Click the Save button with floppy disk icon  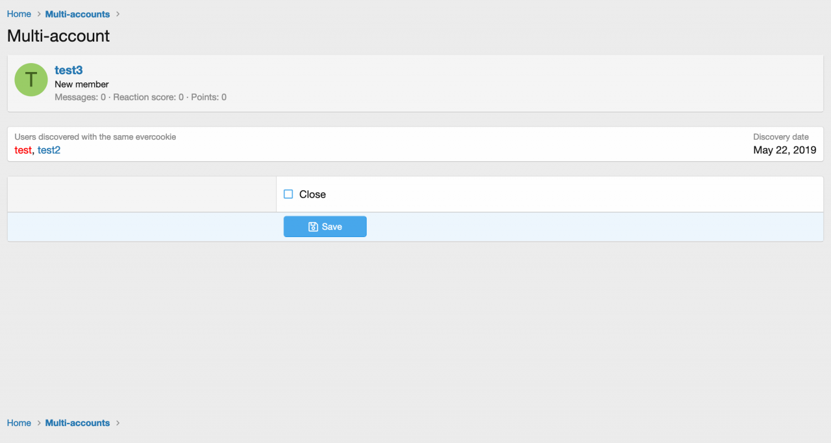click(325, 227)
